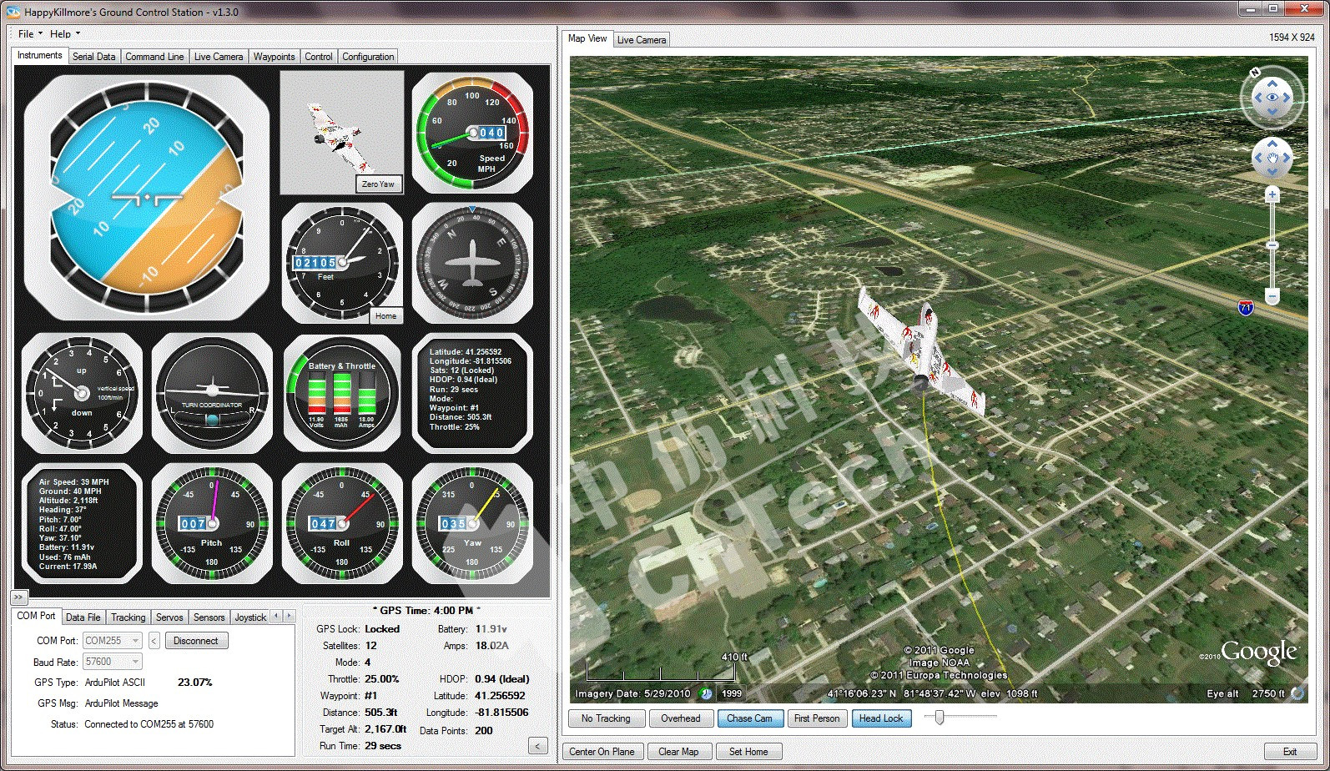This screenshot has height=771, width=1330.
Task: Click the Zero Yaw button
Action: coord(379,184)
